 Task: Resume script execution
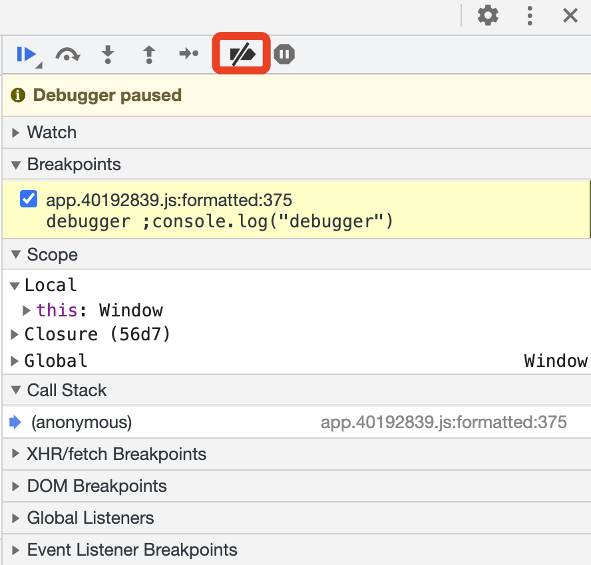pyautogui.click(x=25, y=54)
